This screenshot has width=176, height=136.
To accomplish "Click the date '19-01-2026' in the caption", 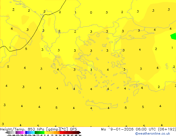I will point(121,129).
